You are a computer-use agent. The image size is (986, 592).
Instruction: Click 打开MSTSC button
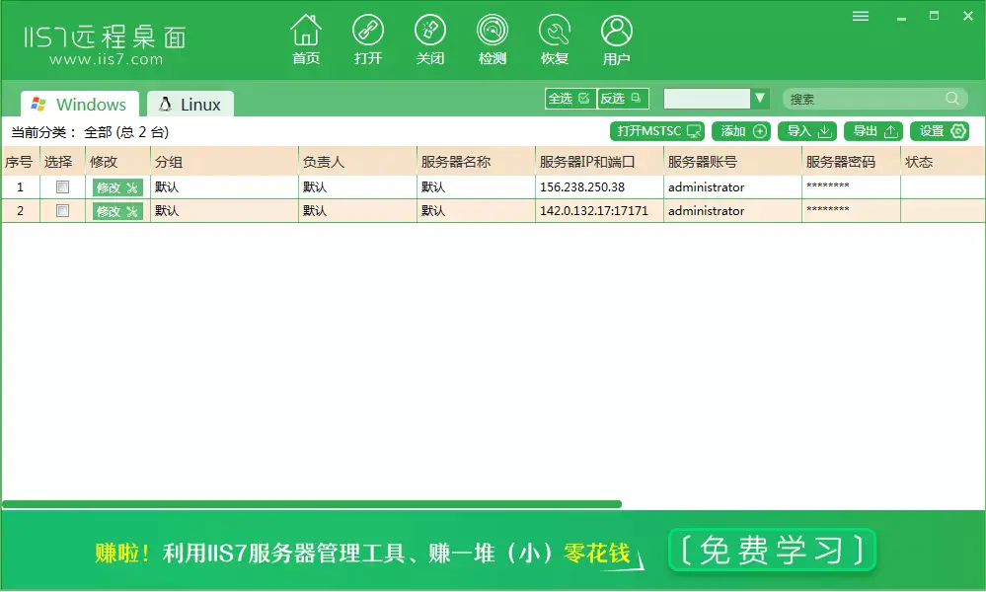click(657, 131)
